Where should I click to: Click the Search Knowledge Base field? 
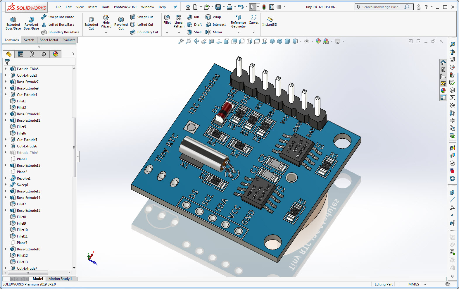(x=384, y=7)
